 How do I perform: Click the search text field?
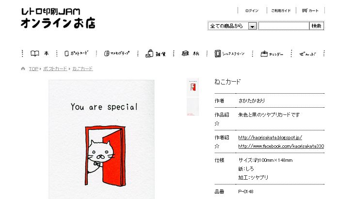click(x=284, y=26)
